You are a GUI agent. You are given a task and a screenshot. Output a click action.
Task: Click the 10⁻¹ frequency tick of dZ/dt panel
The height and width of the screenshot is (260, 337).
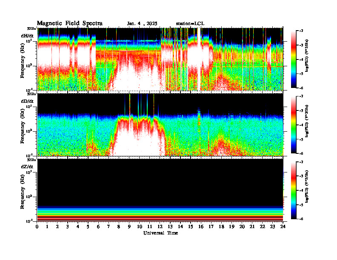pos(29,221)
